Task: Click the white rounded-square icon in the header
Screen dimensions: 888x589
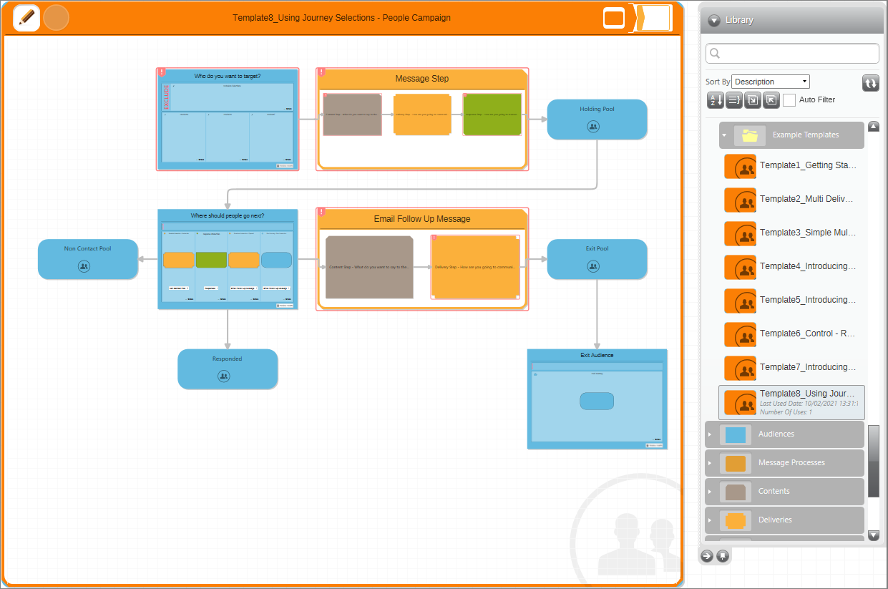Action: pyautogui.click(x=614, y=18)
